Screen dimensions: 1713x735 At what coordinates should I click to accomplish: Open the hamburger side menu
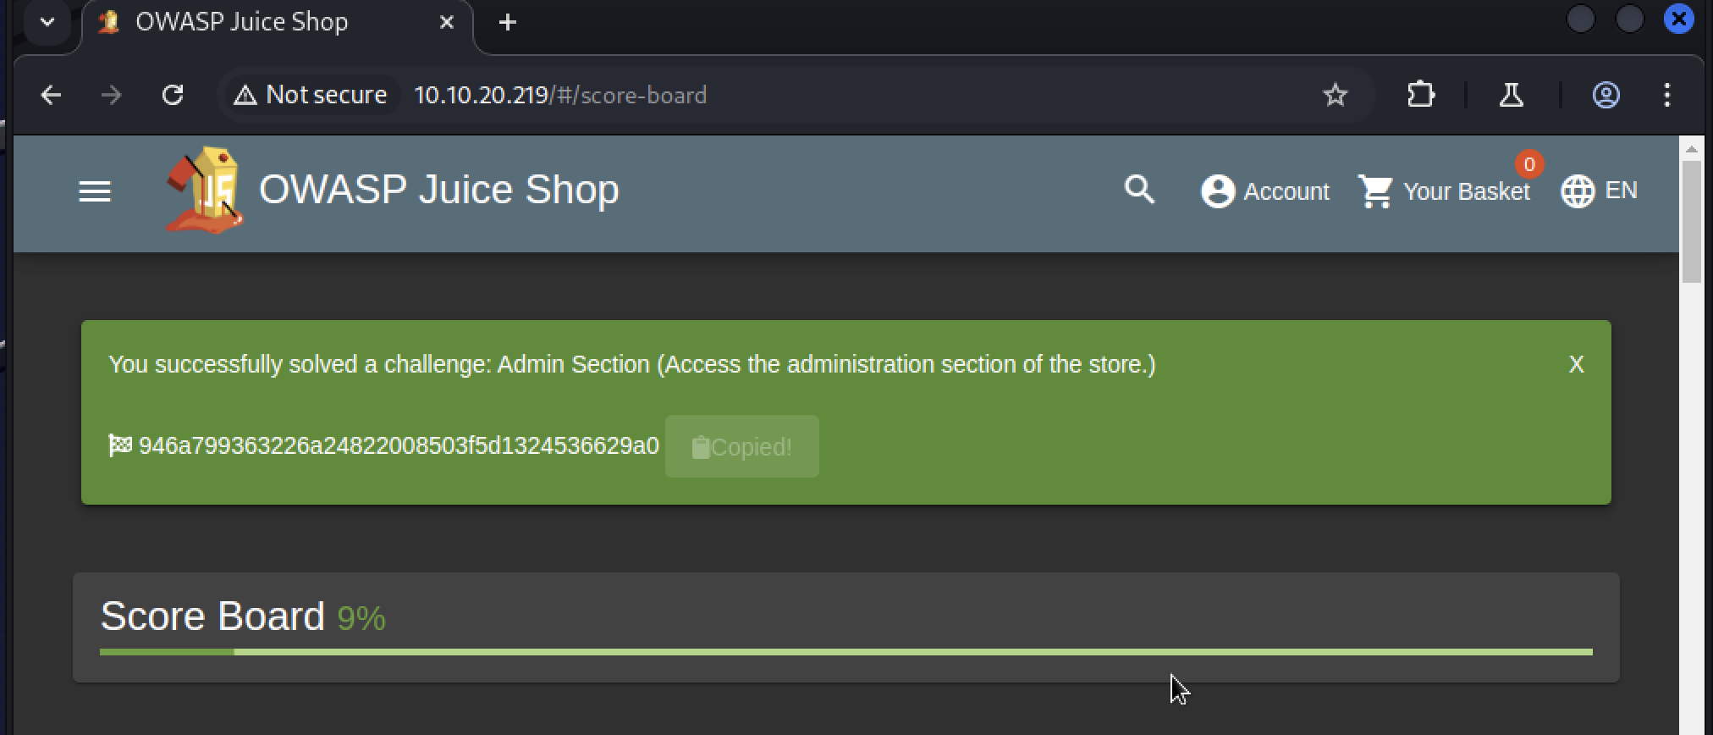95,192
